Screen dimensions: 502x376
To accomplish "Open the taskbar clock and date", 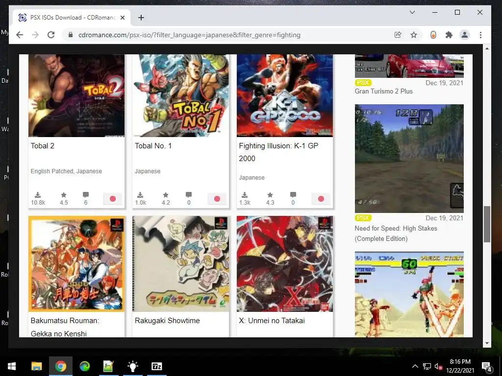I will (460, 366).
